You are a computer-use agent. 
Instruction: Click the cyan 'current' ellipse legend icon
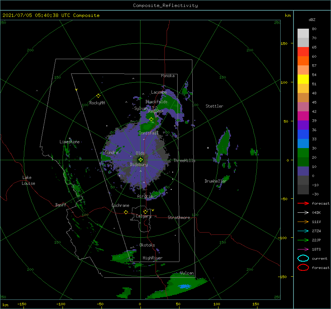coord(303,258)
